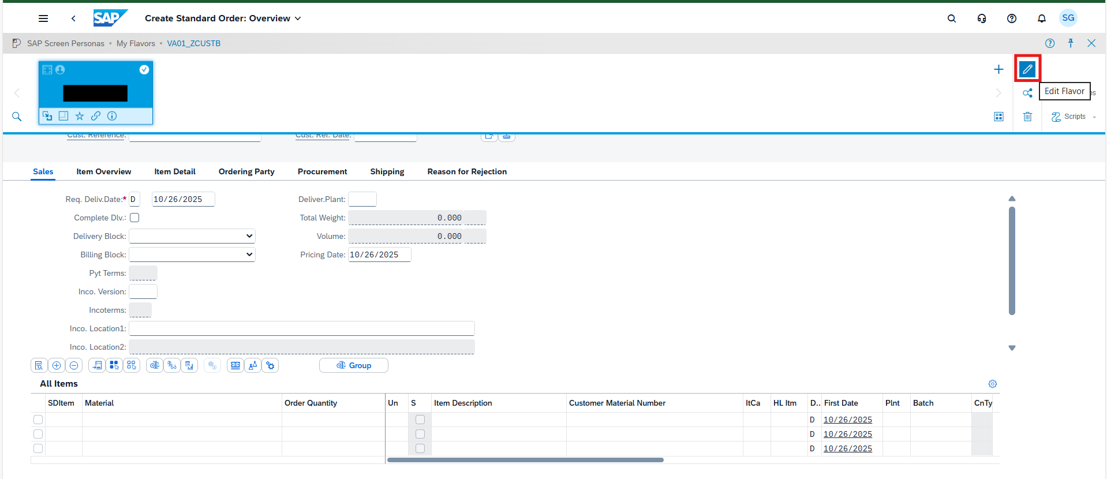This screenshot has width=1107, height=479.
Task: Expand the Scripts dropdown menu
Action: [x=1074, y=117]
